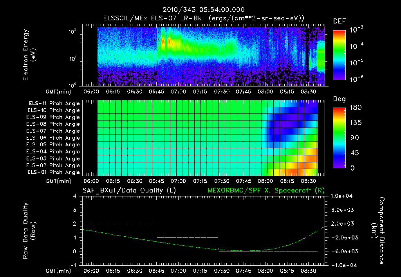This screenshot has width=401, height=277.
Task: Click the 180 tick on Deg colorbar
Action: [x=356, y=108]
